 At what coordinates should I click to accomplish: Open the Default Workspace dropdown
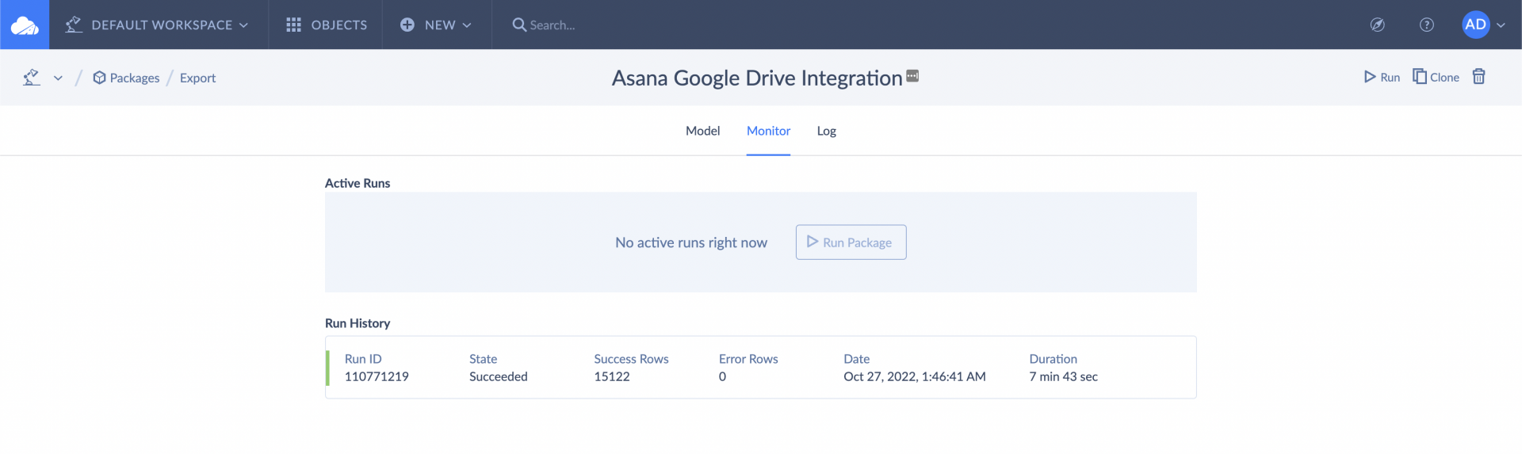158,25
